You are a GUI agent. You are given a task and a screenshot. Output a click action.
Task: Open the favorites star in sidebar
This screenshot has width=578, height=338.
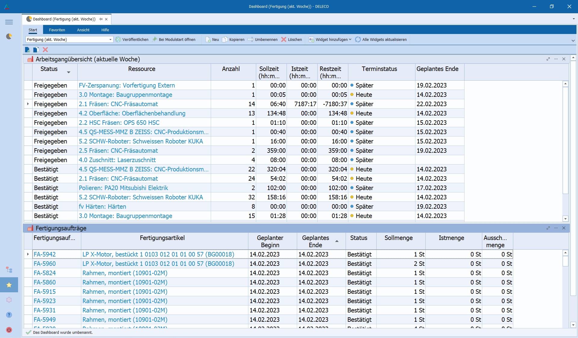[x=9, y=285]
